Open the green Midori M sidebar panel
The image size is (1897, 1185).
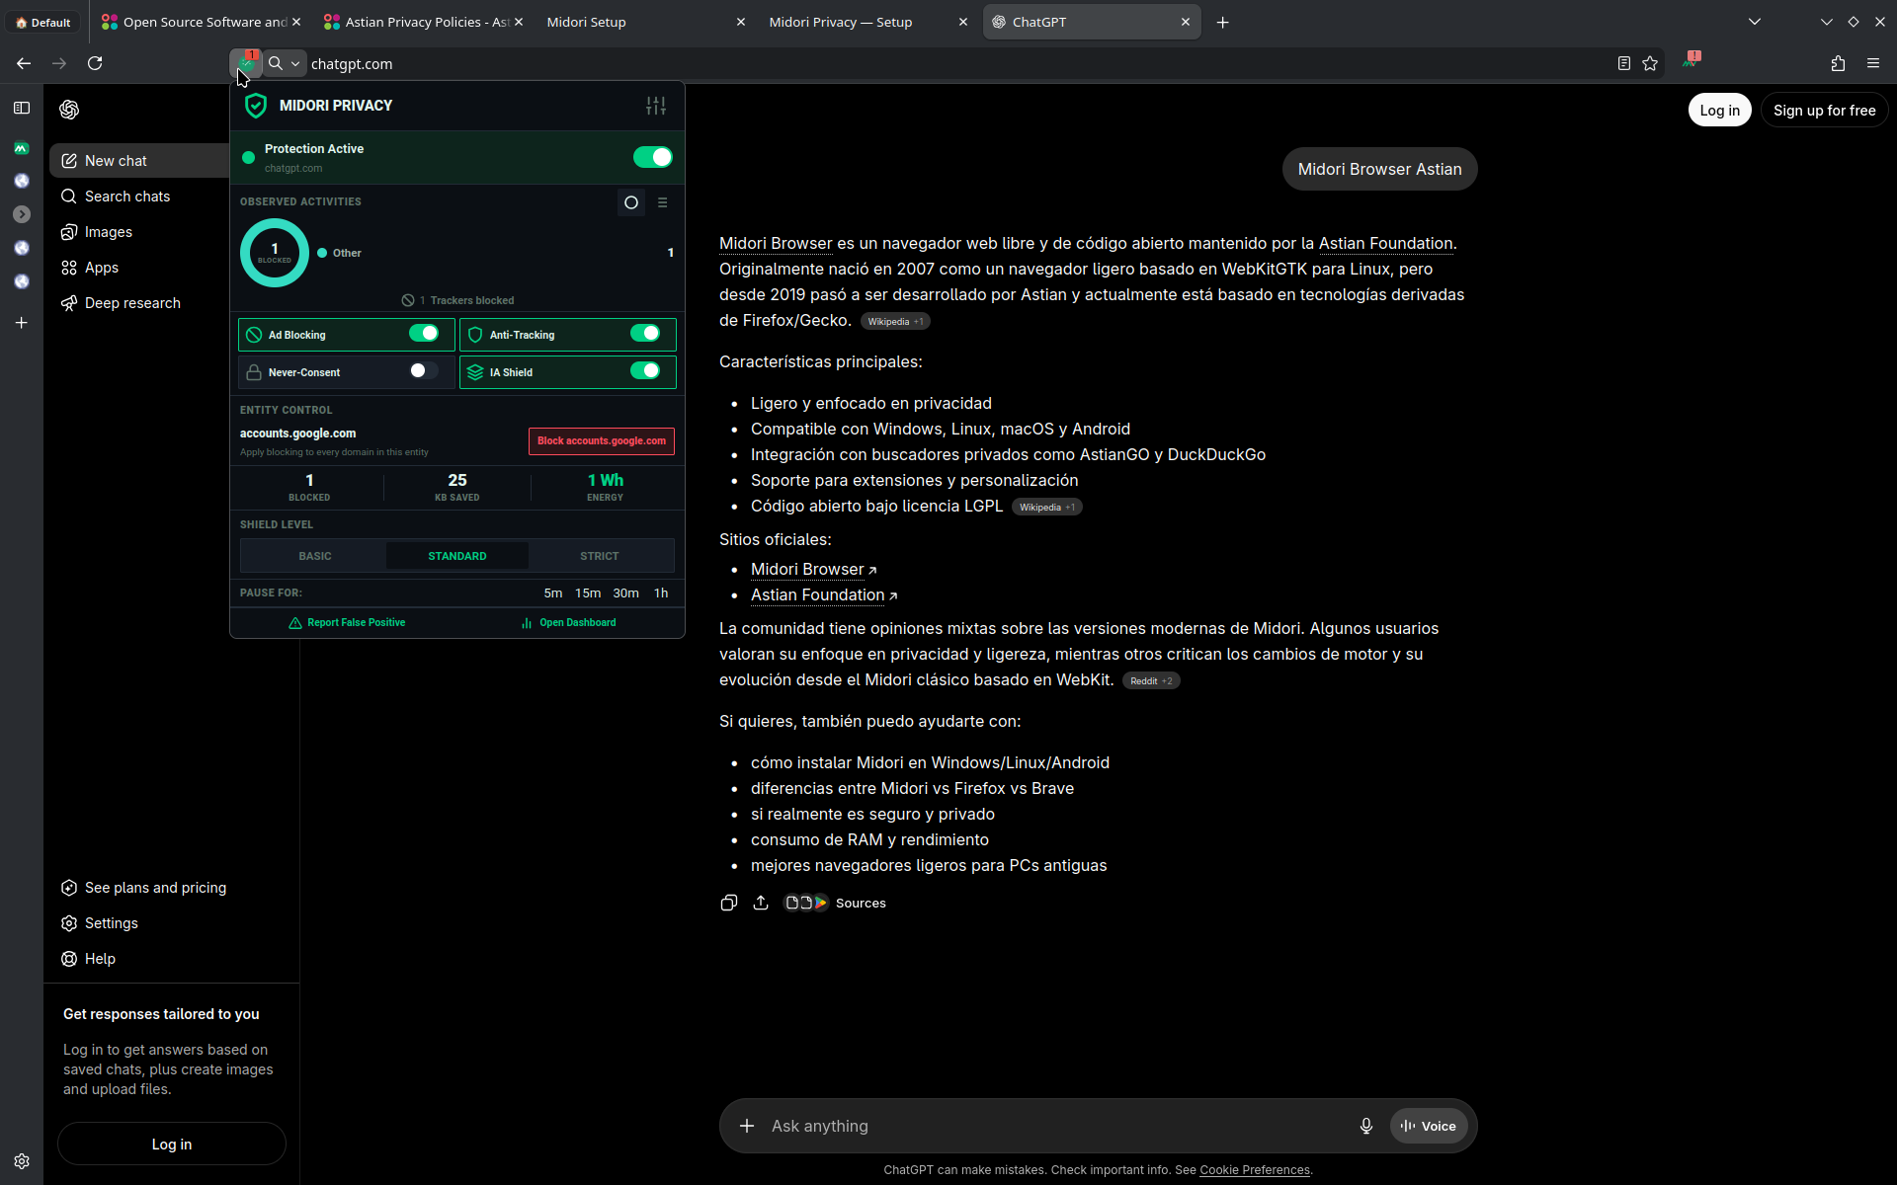coord(22,148)
